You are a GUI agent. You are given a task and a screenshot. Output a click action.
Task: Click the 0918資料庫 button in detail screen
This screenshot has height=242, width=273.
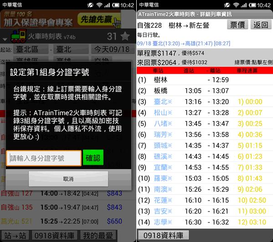click(163, 235)
